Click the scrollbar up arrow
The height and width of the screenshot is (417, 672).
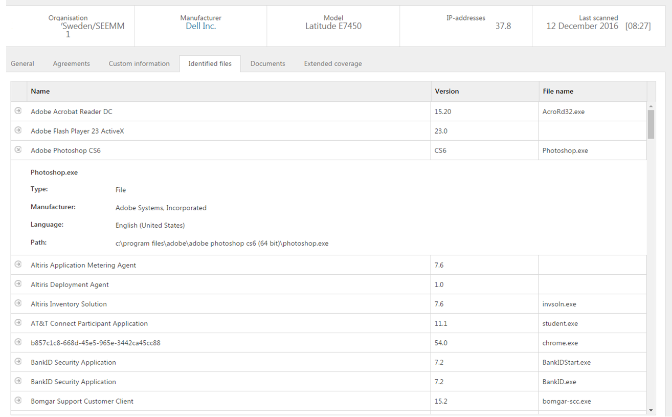coord(651,106)
